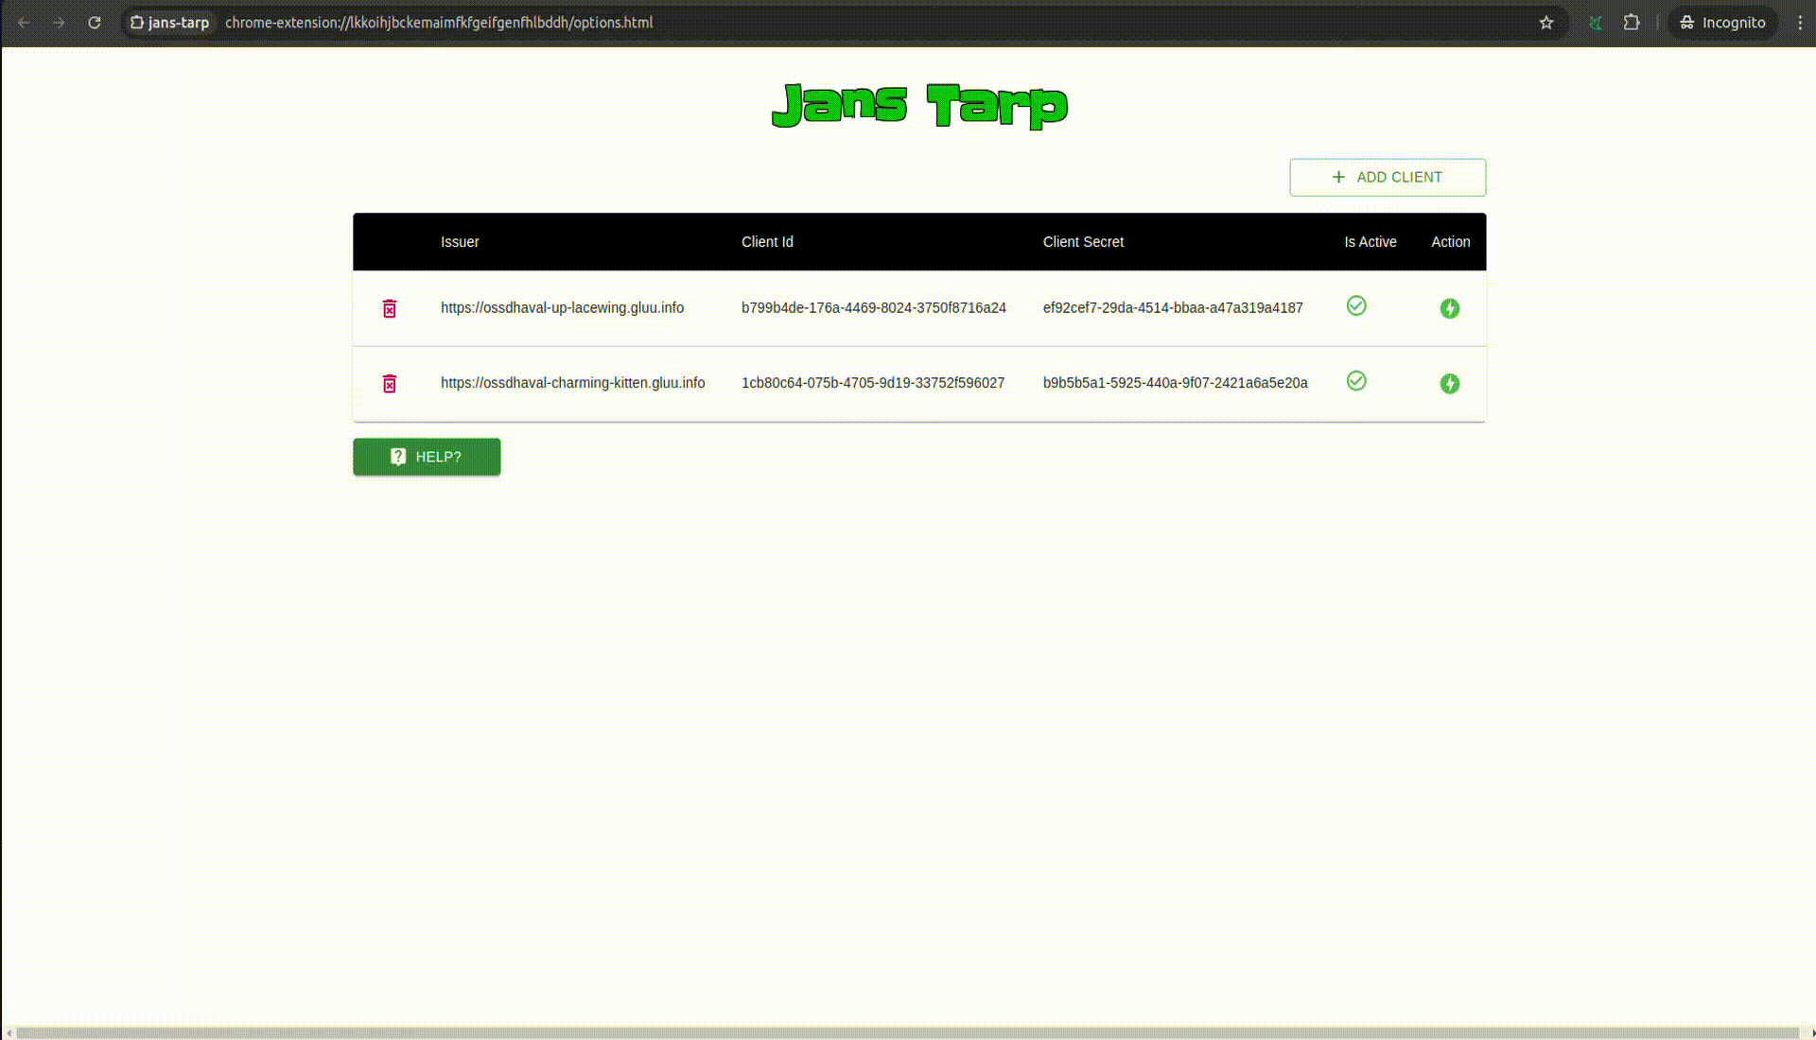
Task: Click the help question mark icon
Action: (x=398, y=457)
